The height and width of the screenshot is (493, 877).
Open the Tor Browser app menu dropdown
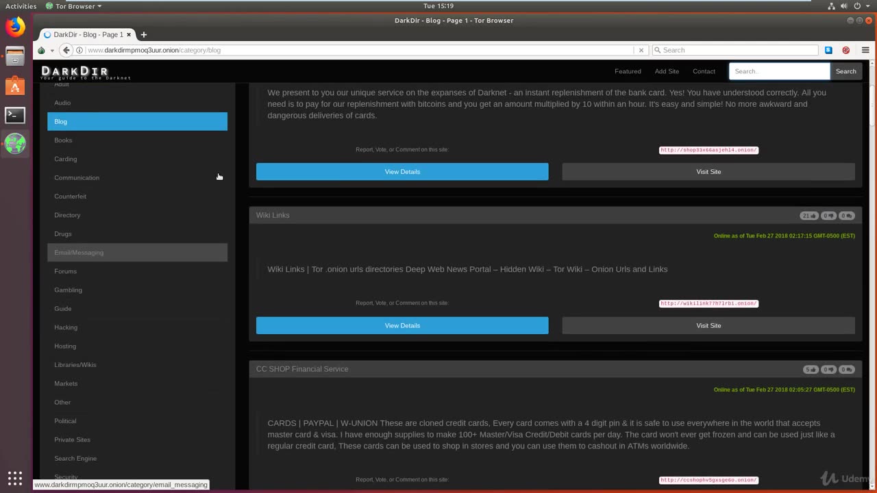pyautogui.click(x=74, y=6)
